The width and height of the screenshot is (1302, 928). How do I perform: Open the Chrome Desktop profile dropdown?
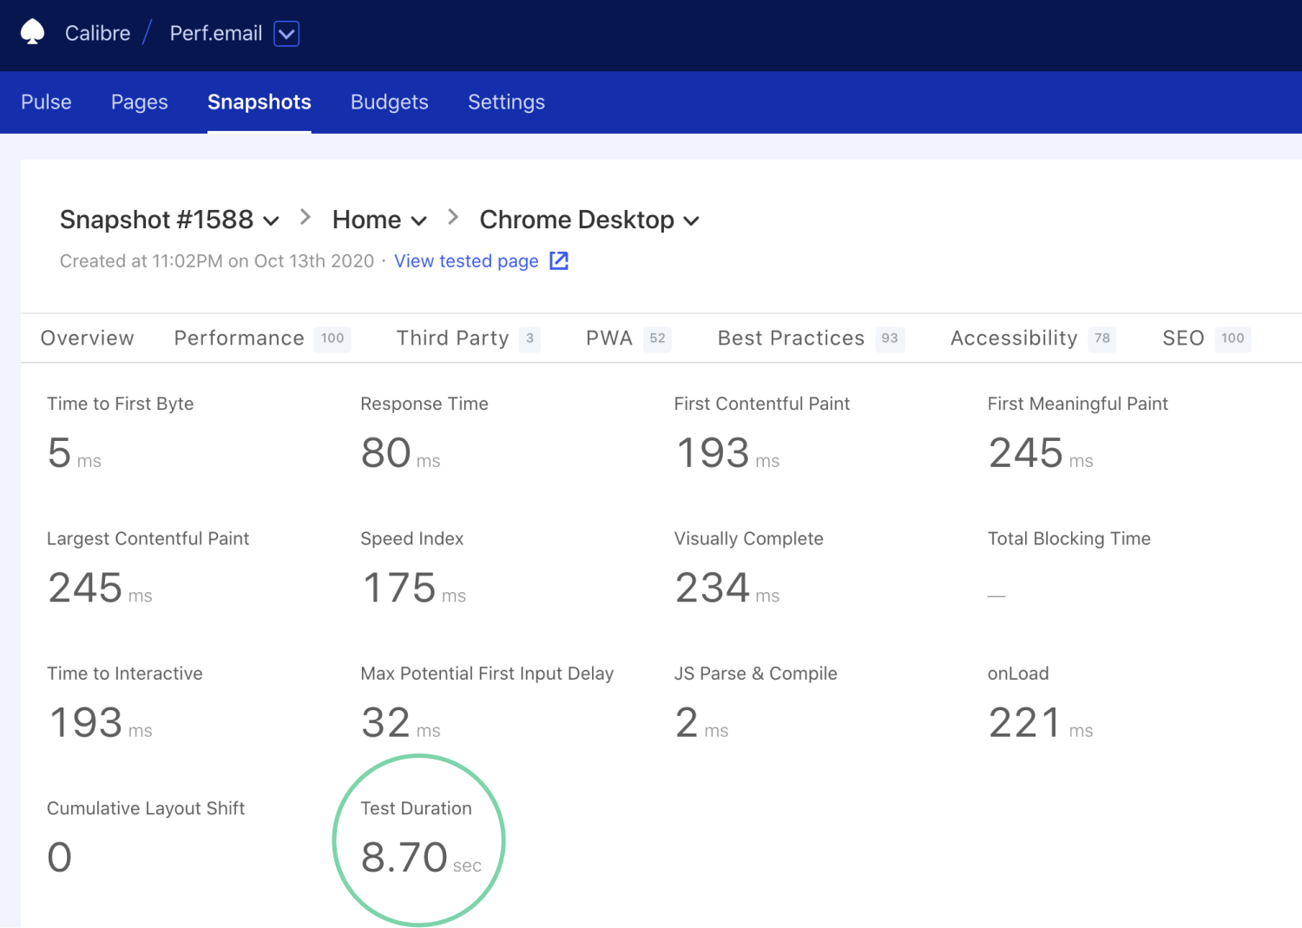click(589, 220)
